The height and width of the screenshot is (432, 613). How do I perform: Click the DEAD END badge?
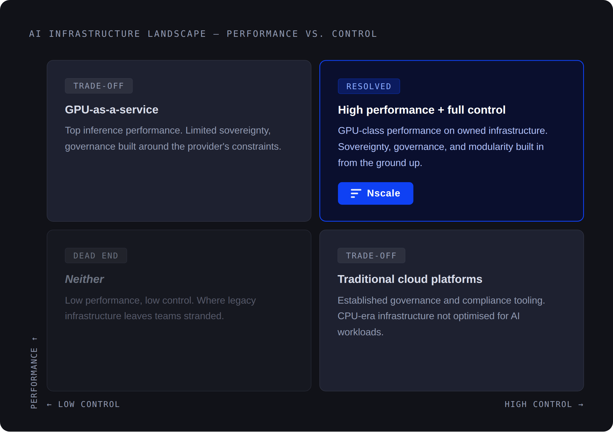pos(96,255)
